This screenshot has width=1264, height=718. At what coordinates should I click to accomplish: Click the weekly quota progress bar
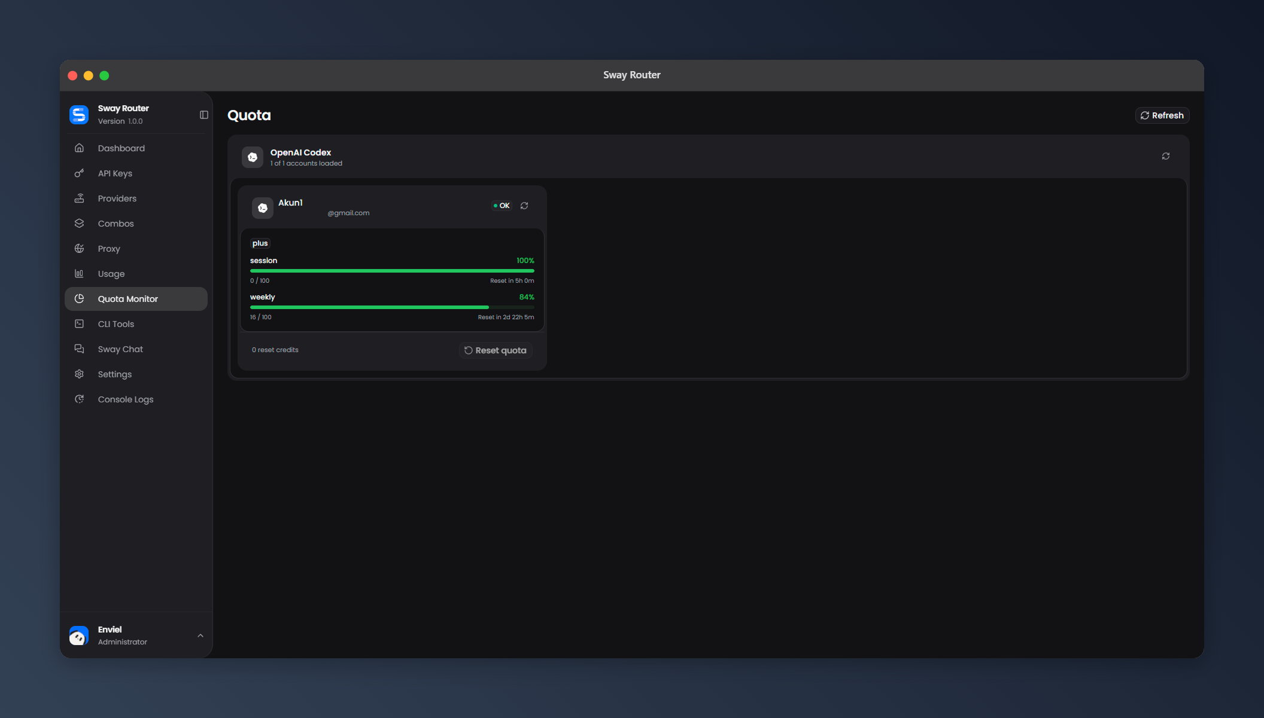click(x=392, y=307)
